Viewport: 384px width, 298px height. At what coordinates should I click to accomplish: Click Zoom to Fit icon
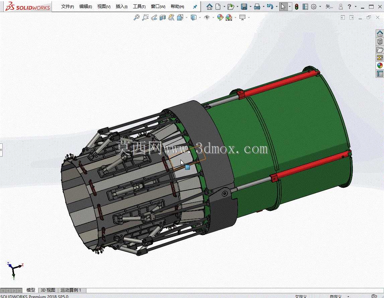(136, 17)
